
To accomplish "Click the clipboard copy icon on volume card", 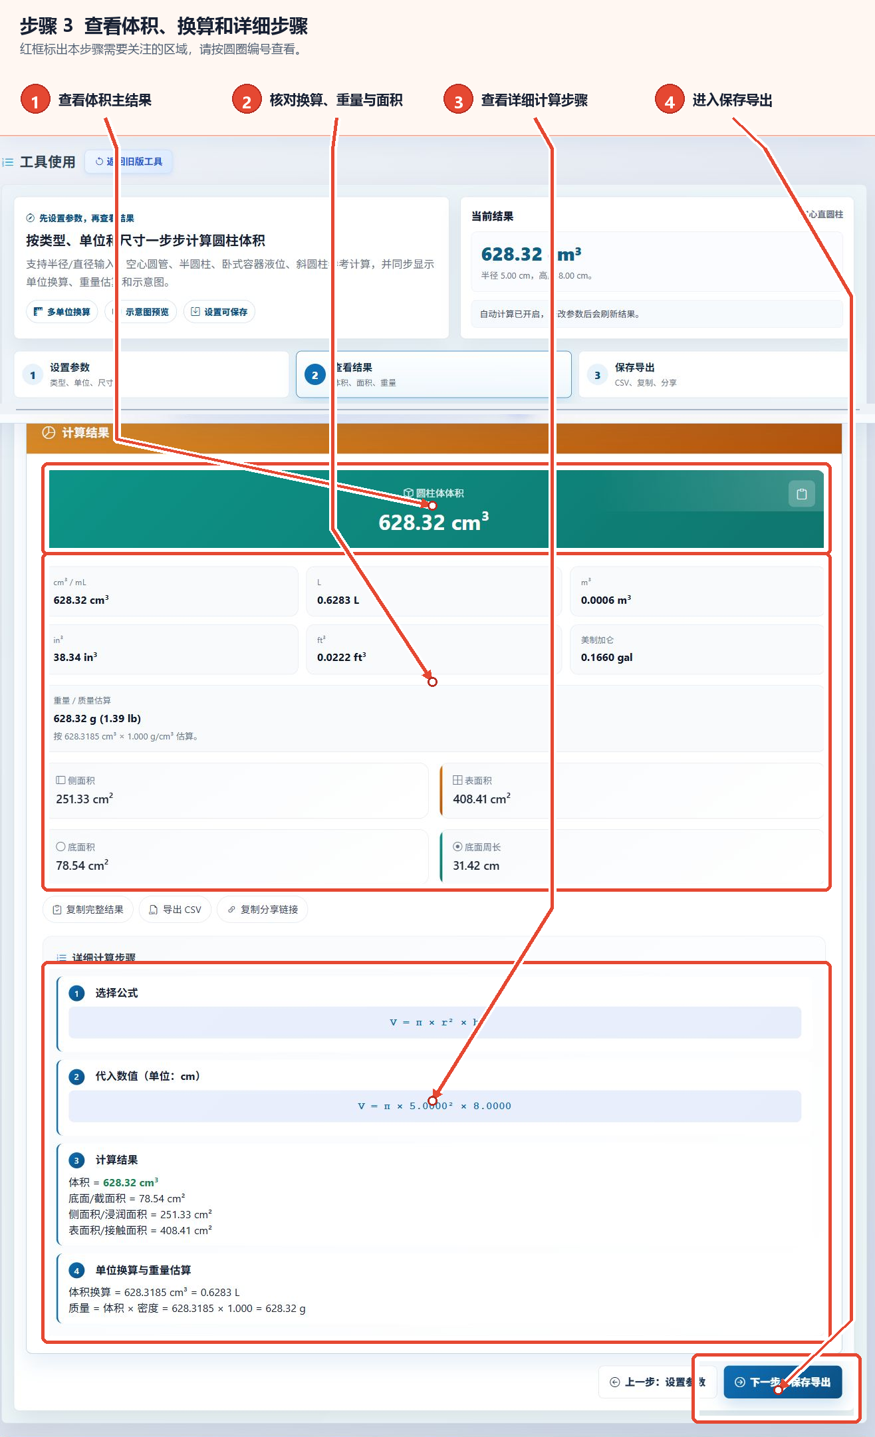I will 801,494.
